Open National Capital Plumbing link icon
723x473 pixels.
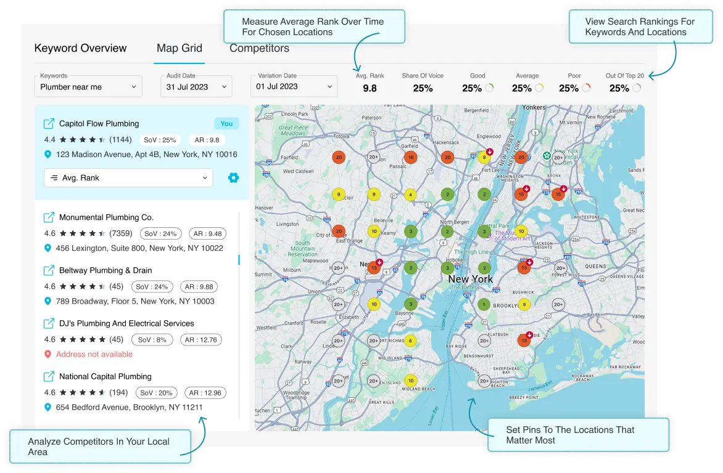pos(49,376)
